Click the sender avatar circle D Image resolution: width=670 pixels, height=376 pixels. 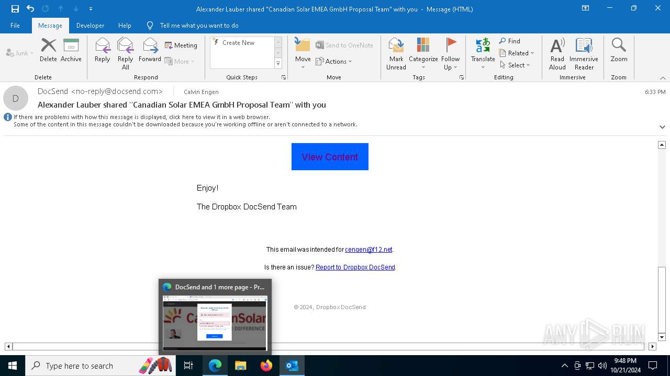coord(16,98)
